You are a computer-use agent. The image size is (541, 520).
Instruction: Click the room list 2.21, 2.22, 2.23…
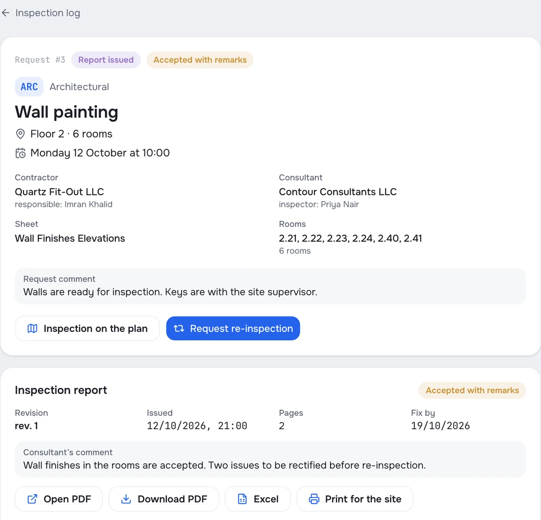[x=350, y=238]
